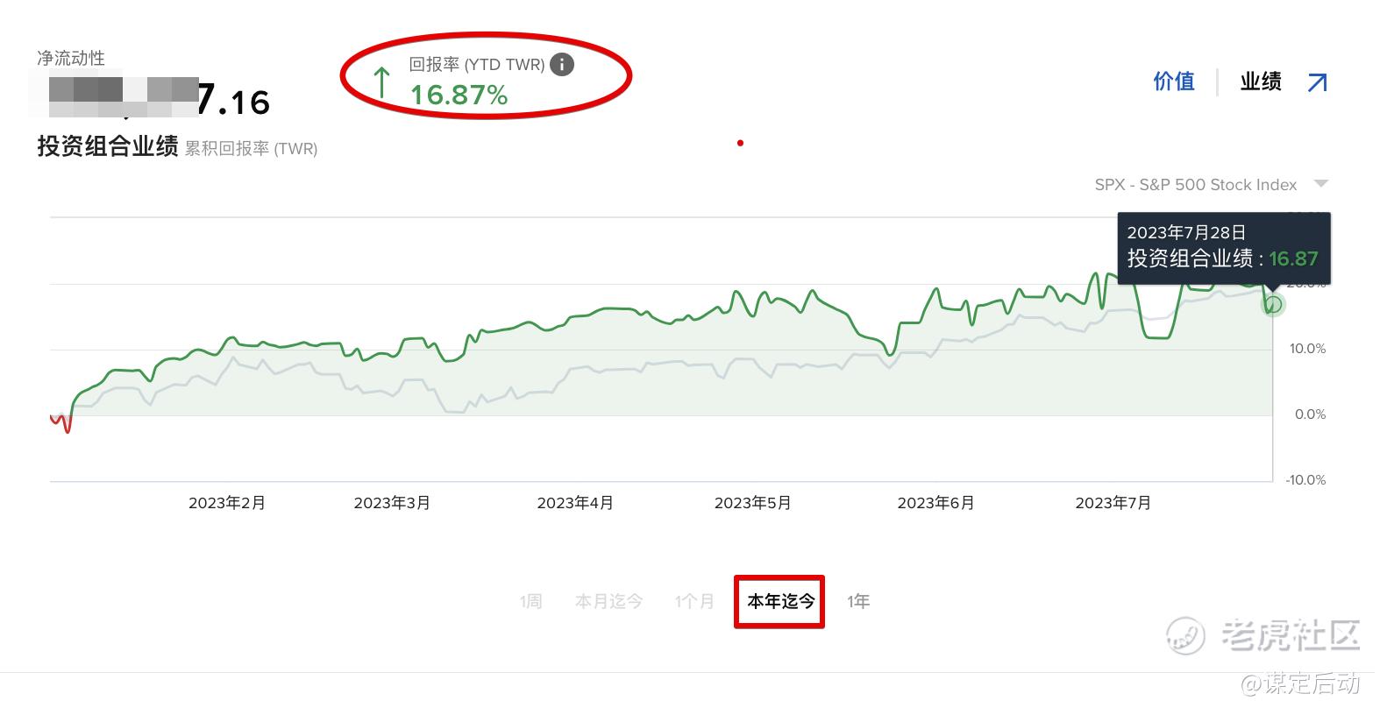Click the 净流动性 label
1387x715 pixels.
point(71,58)
